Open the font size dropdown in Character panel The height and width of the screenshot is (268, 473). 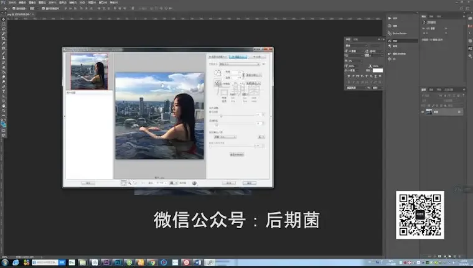[355, 51]
